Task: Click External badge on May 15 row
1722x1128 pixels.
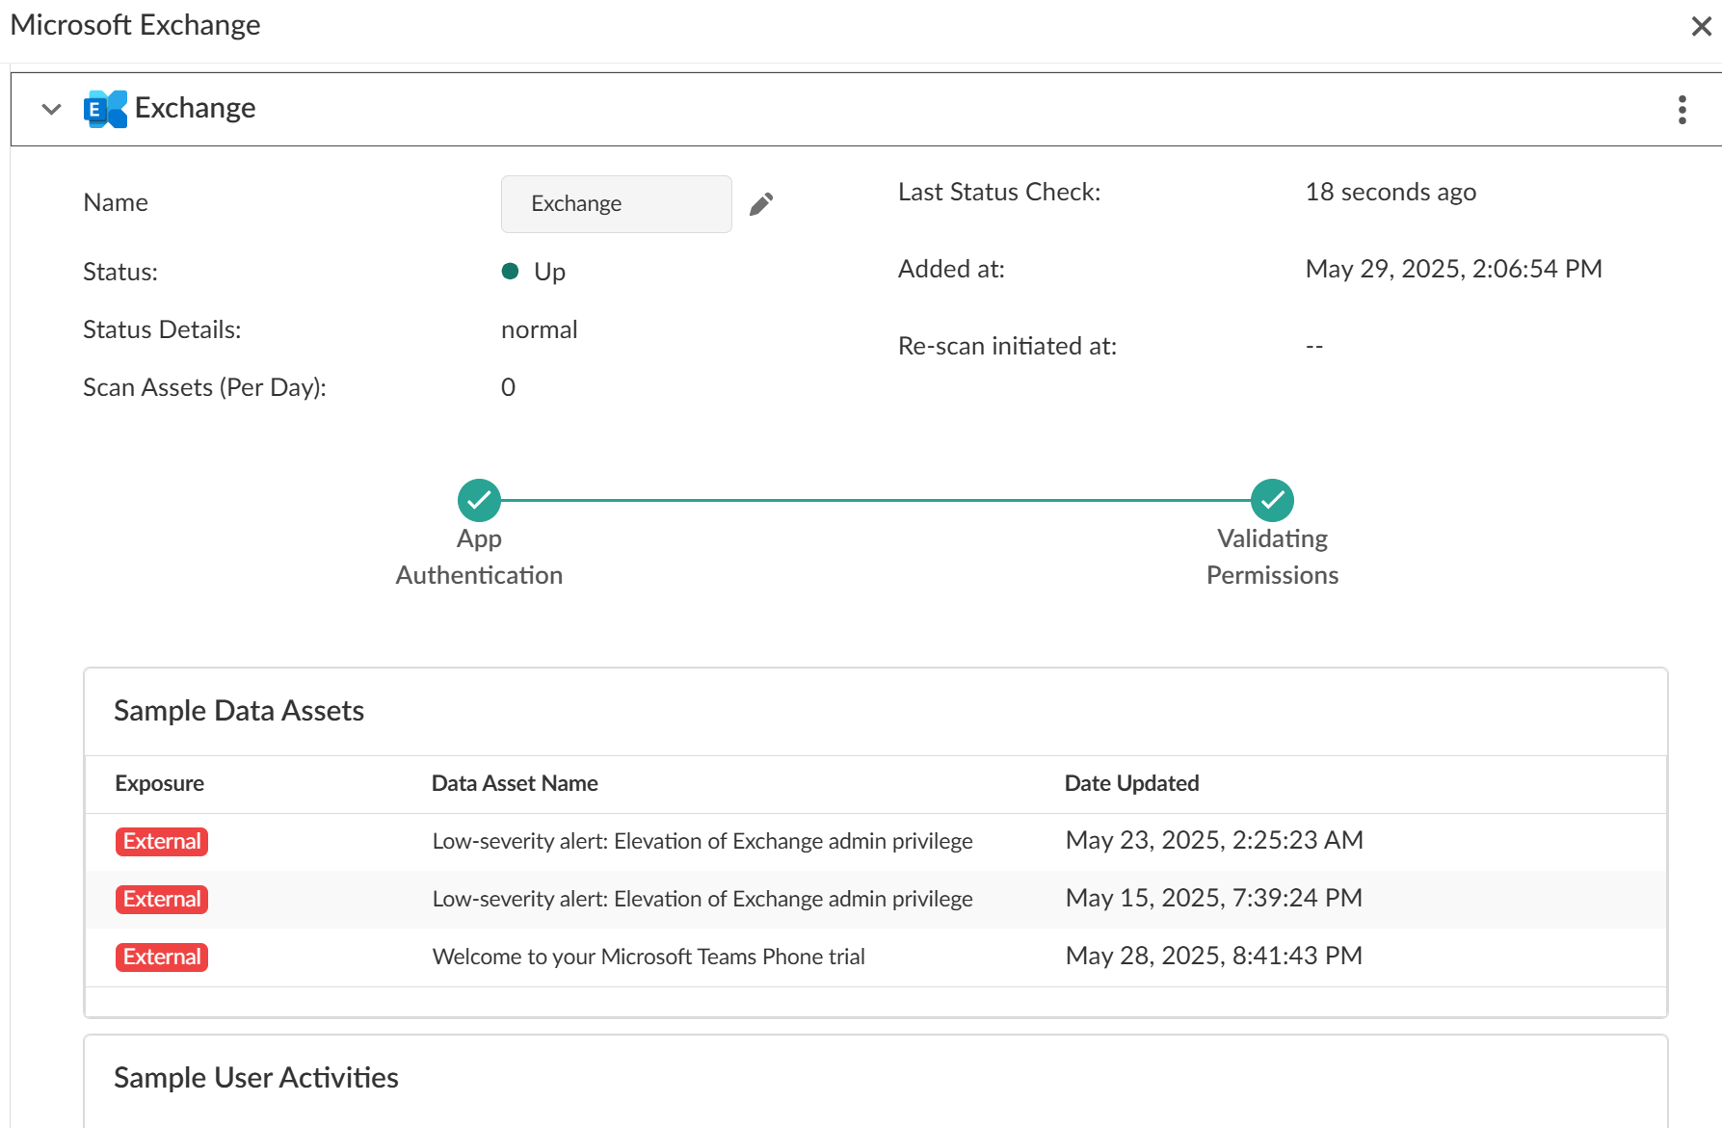Action: (x=162, y=899)
